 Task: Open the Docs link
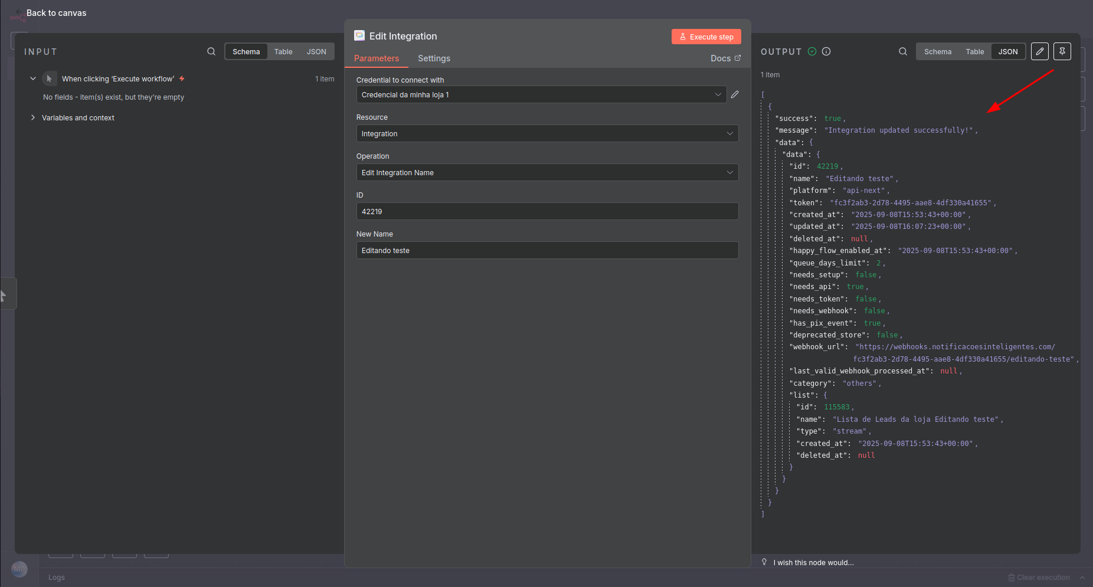click(x=725, y=58)
